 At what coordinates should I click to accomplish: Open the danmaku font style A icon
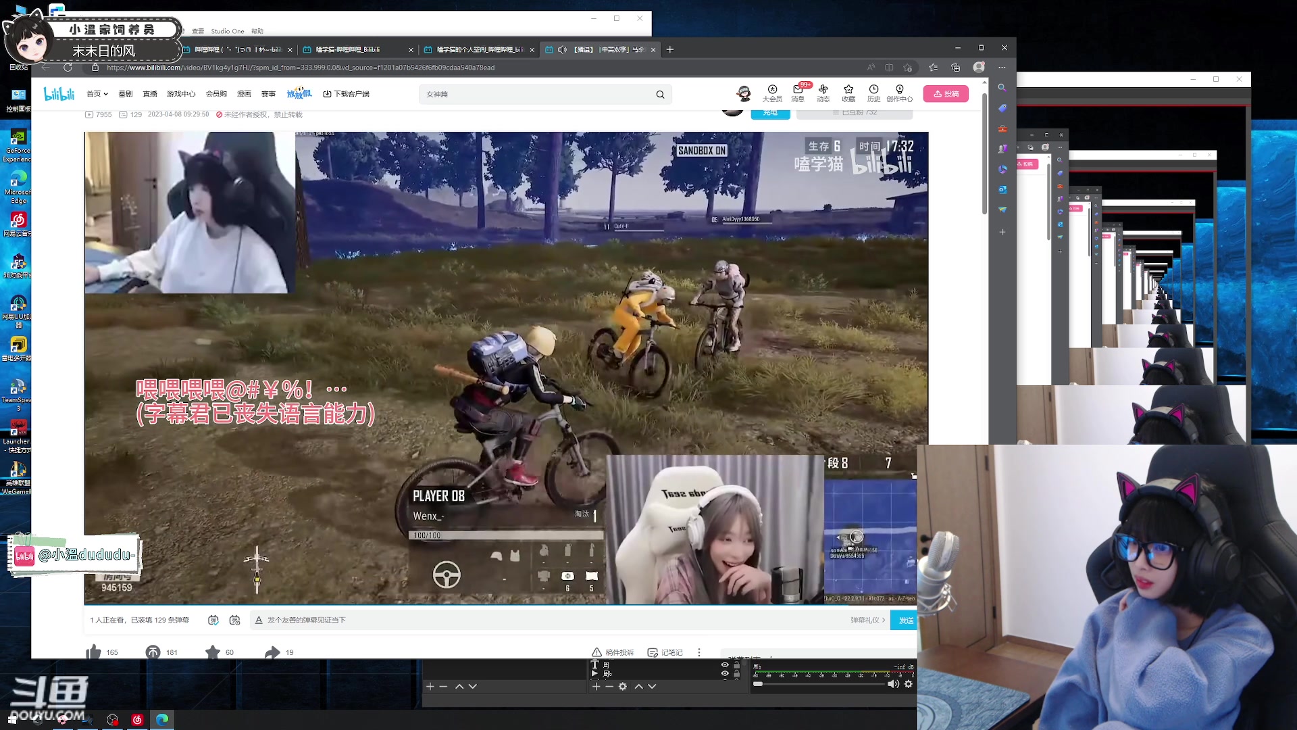pos(258,620)
